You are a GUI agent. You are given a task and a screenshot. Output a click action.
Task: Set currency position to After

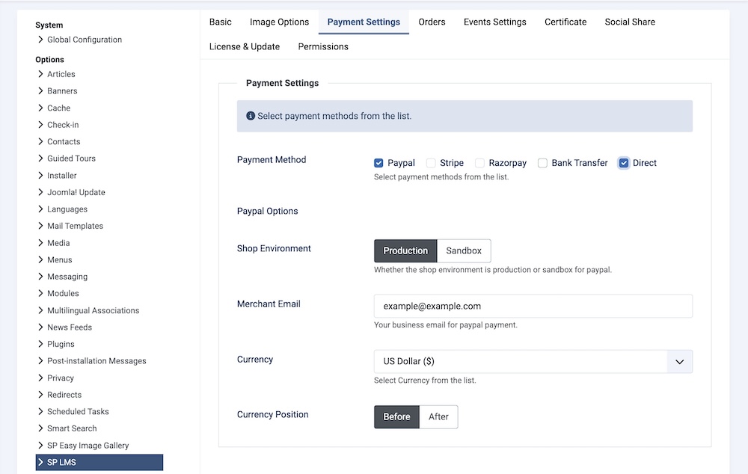(438, 416)
